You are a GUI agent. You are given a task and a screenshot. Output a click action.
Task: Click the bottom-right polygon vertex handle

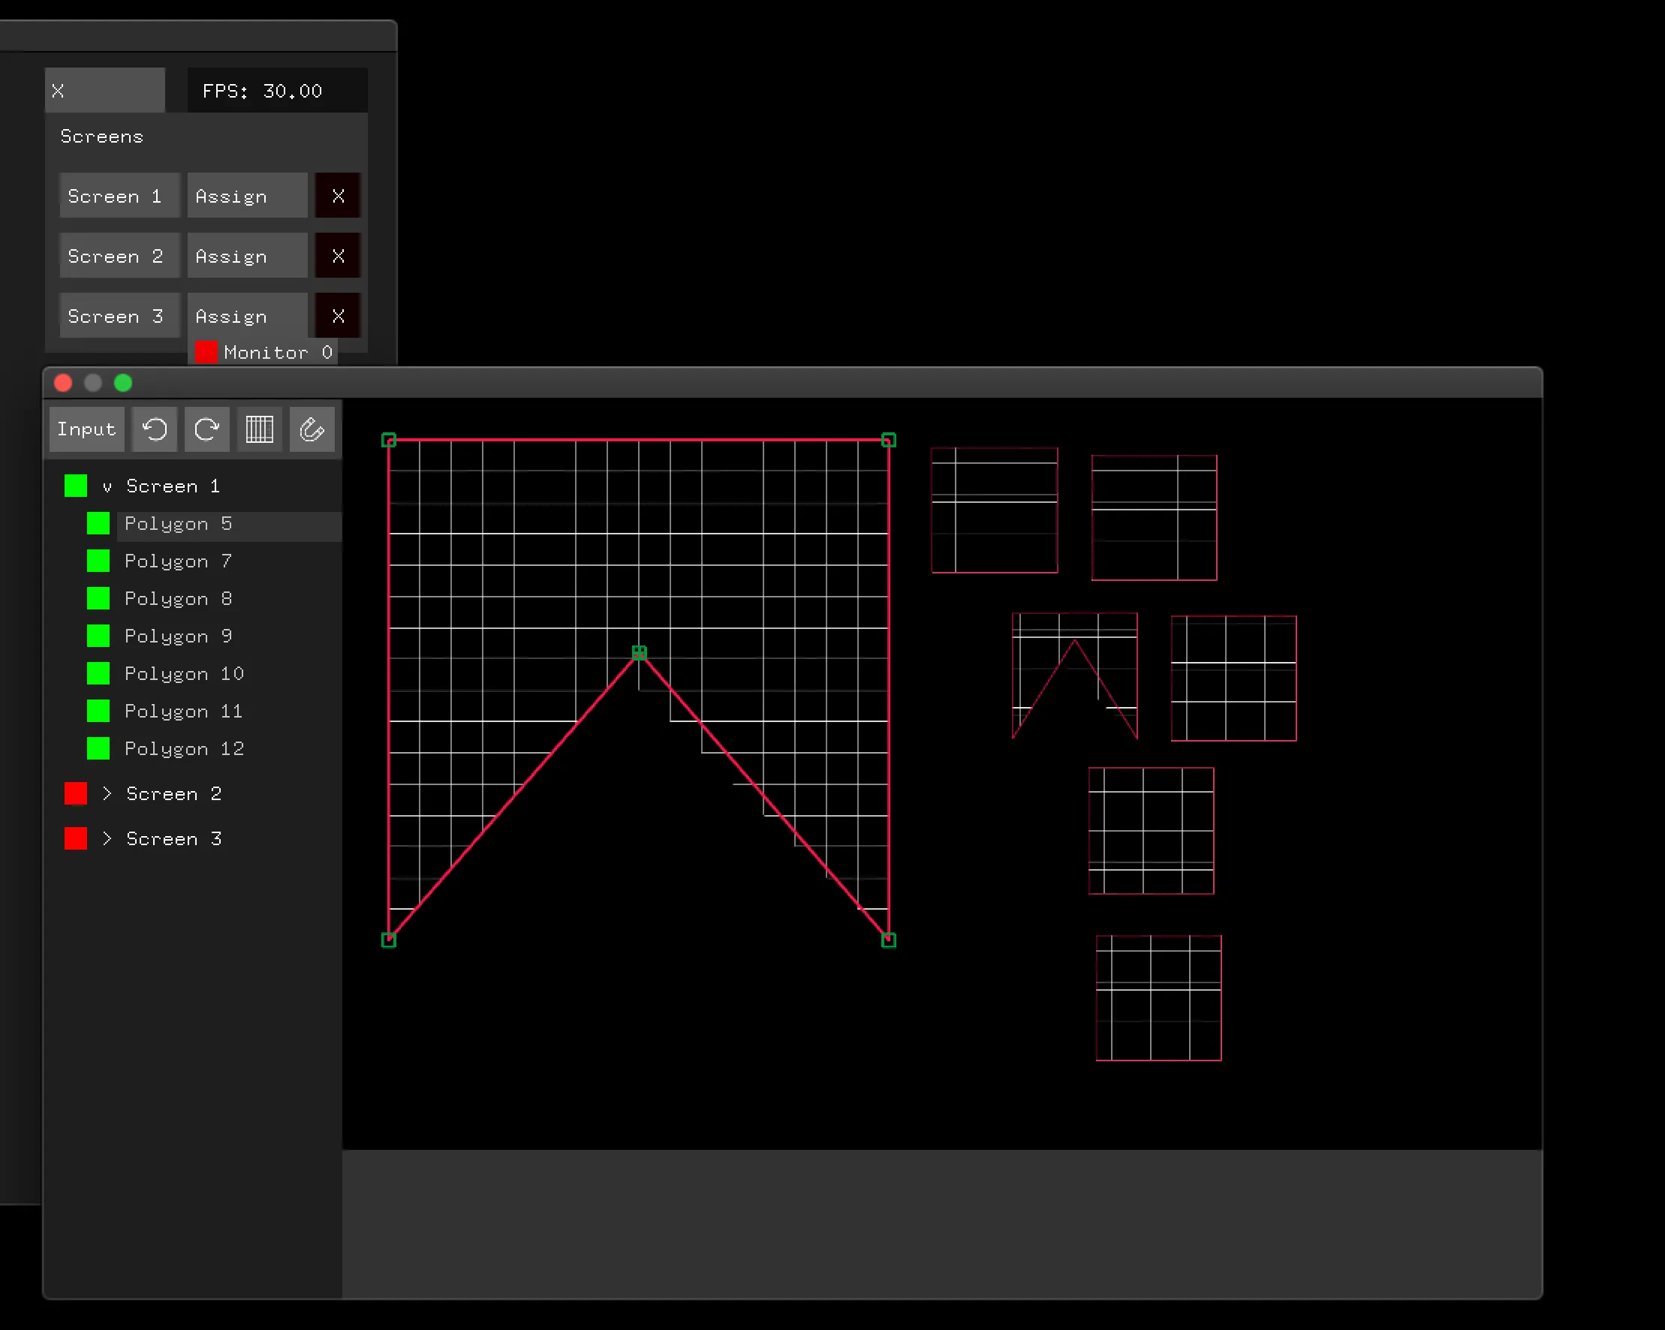[889, 940]
